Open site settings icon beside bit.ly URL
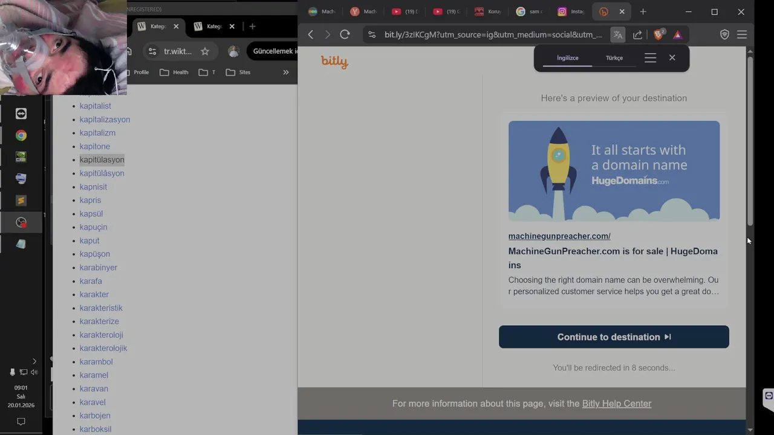Viewport: 774px width, 435px height. pos(372,35)
